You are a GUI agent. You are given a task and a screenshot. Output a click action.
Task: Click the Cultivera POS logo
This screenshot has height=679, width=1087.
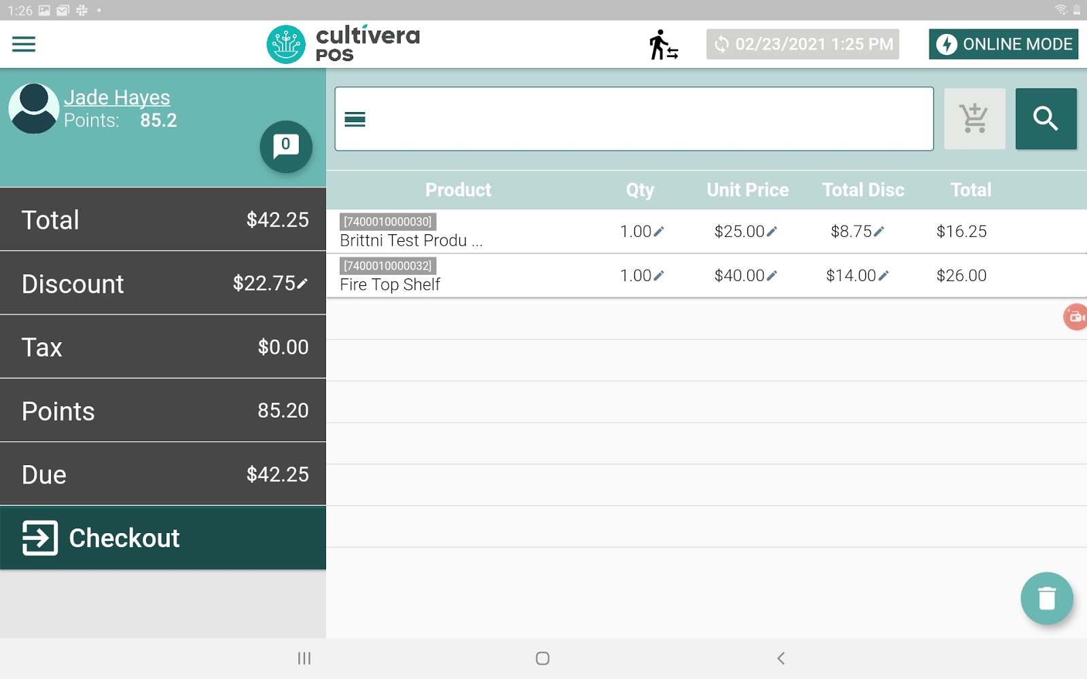point(343,44)
